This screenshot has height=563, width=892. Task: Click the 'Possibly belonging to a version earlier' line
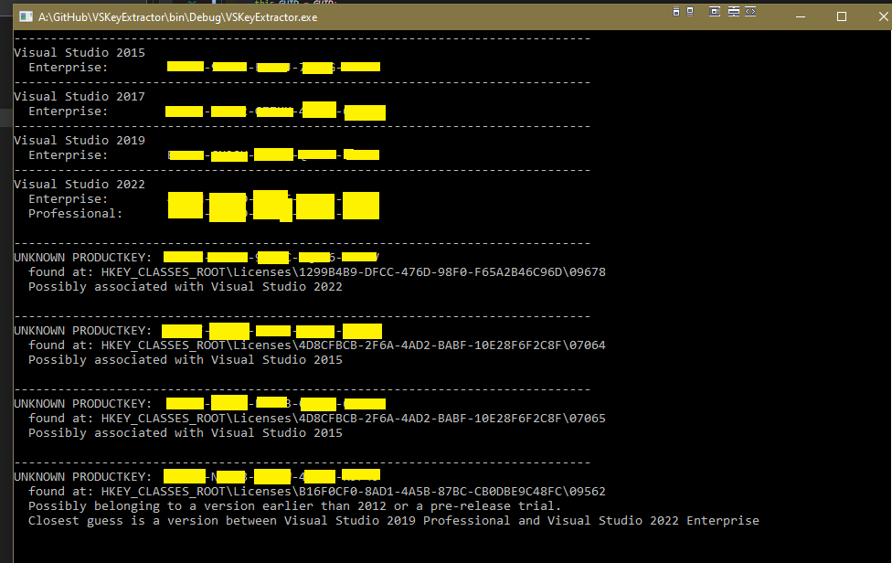point(294,506)
